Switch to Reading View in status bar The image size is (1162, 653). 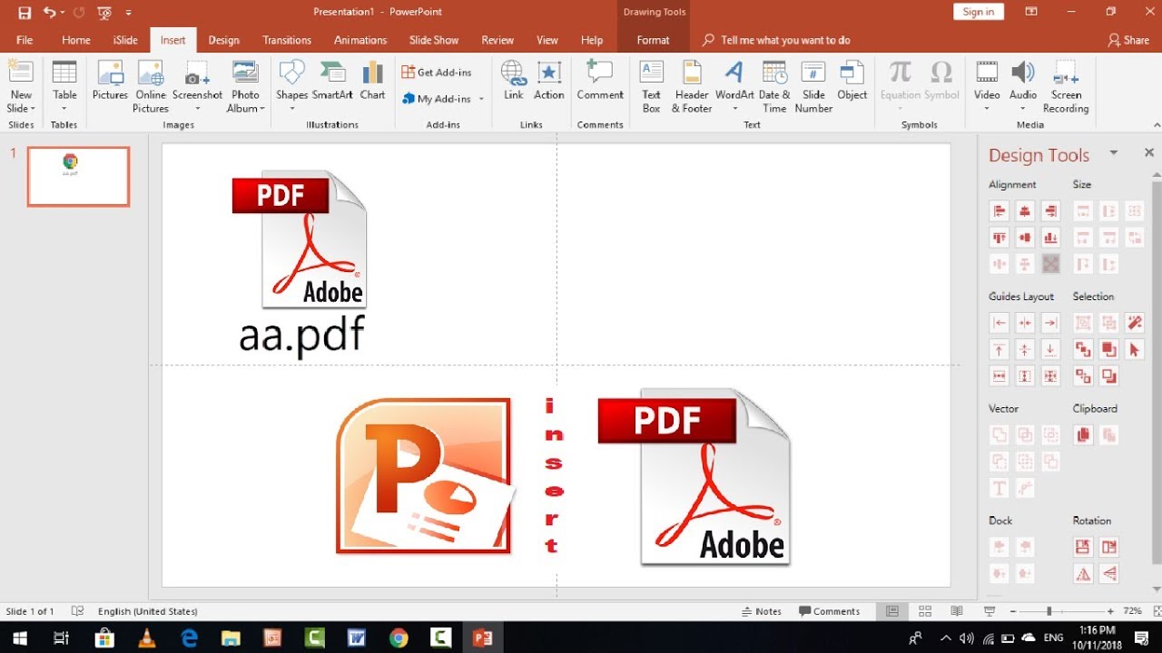click(x=957, y=611)
